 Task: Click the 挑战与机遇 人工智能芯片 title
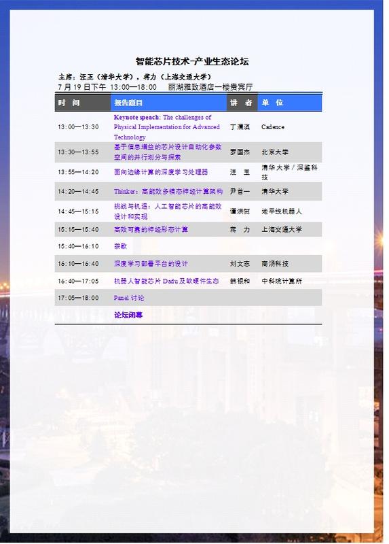(168, 211)
